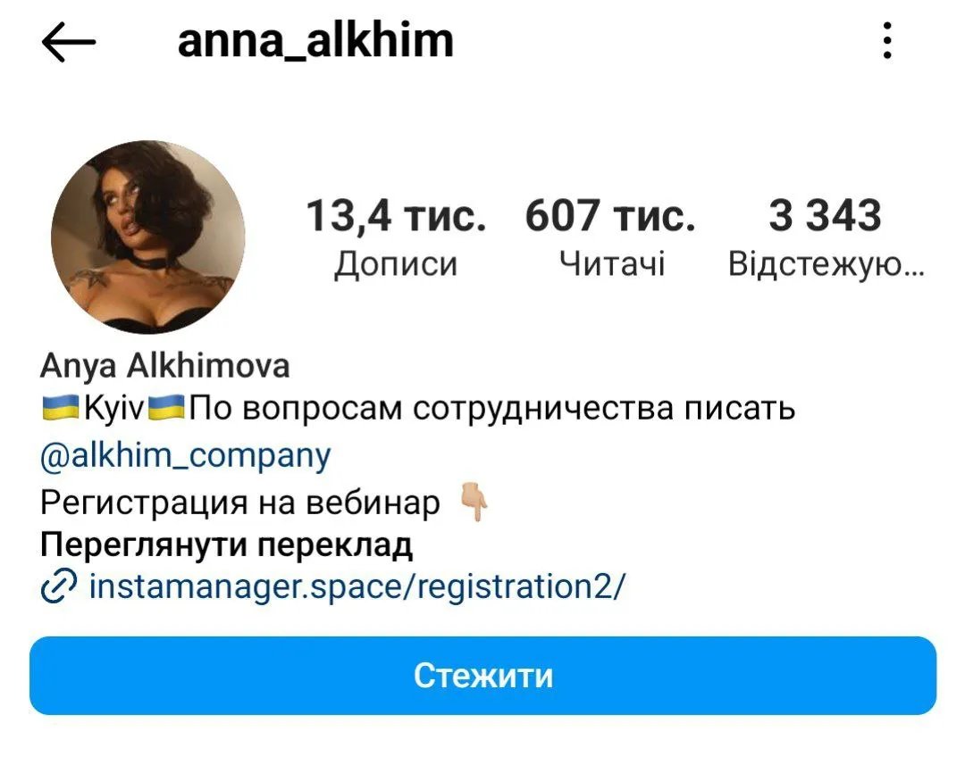Click Переглянути переклад to translate bio
The width and height of the screenshot is (965, 773).
click(226, 544)
